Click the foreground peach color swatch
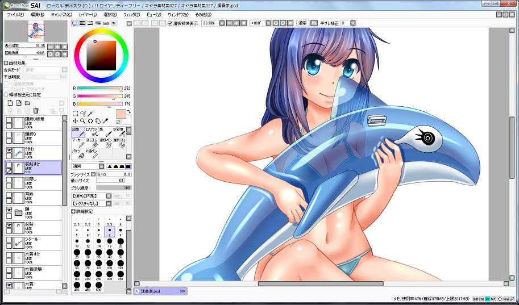519x305 pixels. tap(121, 114)
